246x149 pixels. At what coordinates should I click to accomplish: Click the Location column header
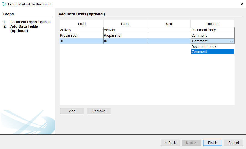(x=213, y=24)
